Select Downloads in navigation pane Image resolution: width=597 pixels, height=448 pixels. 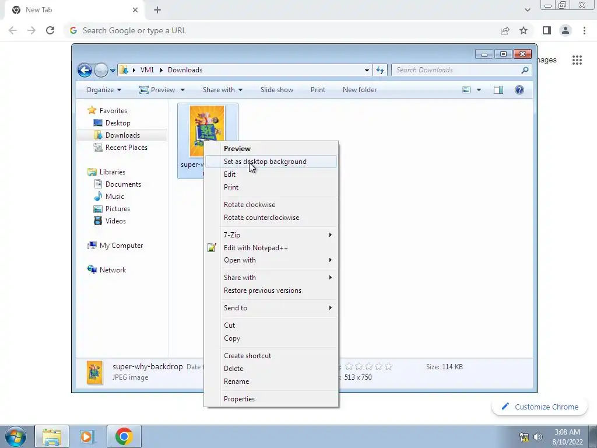[x=122, y=135]
